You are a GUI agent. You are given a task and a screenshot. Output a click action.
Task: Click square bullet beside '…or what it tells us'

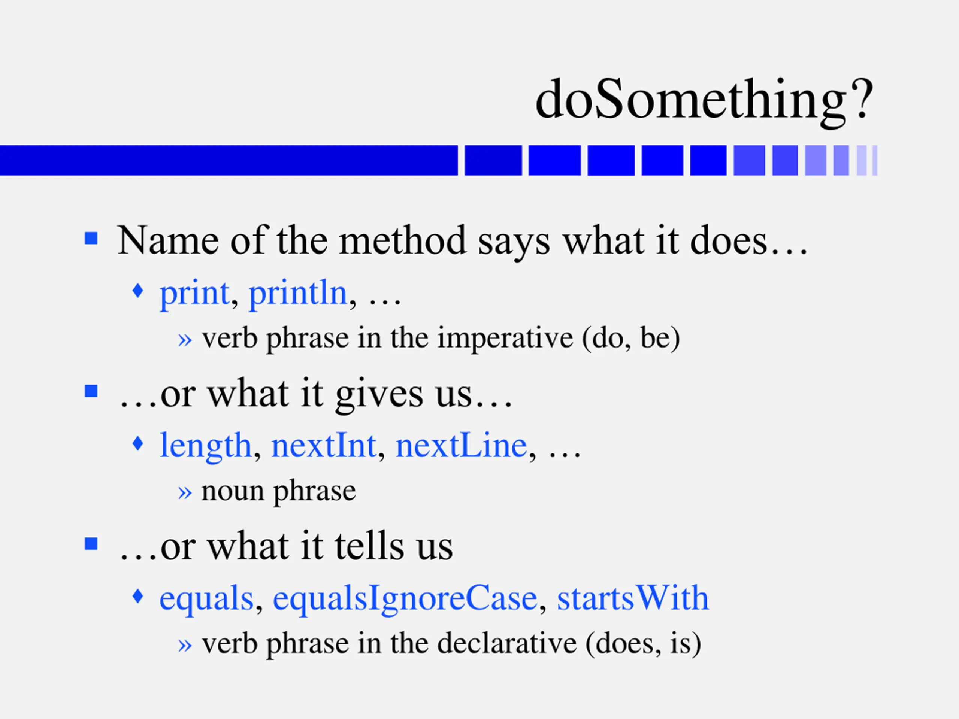(x=91, y=543)
